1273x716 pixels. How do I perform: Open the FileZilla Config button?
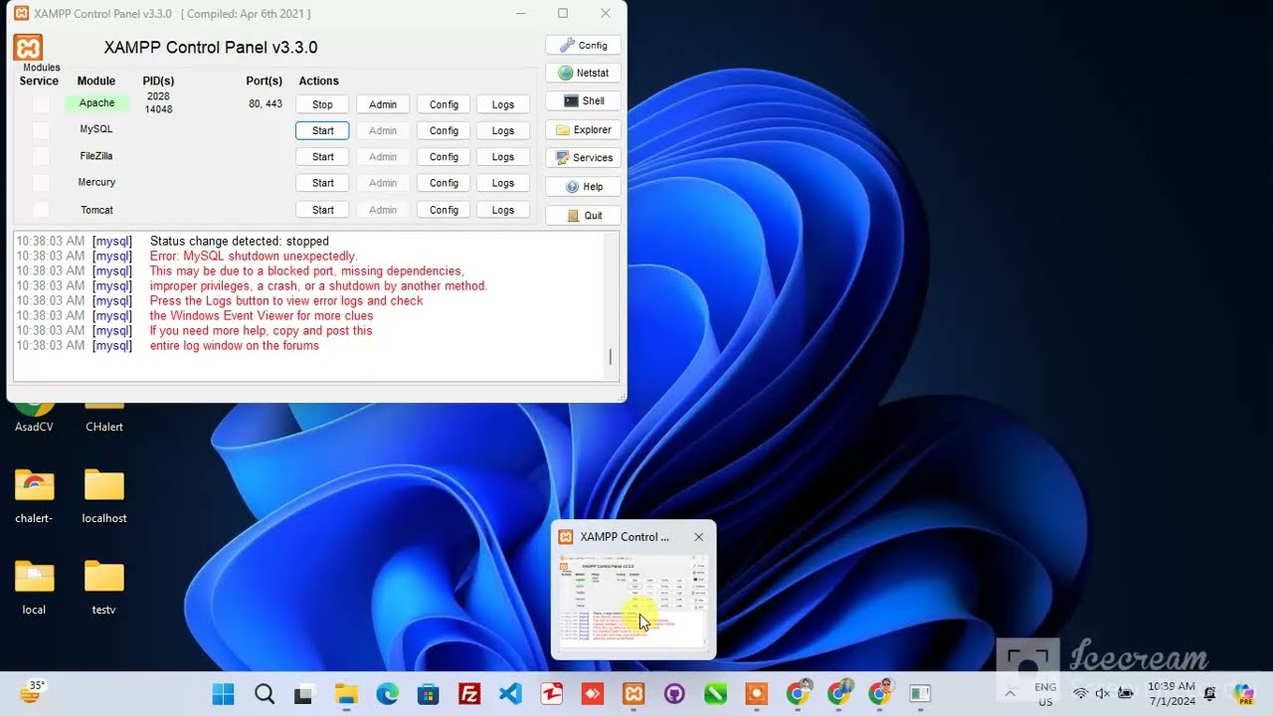[444, 157]
